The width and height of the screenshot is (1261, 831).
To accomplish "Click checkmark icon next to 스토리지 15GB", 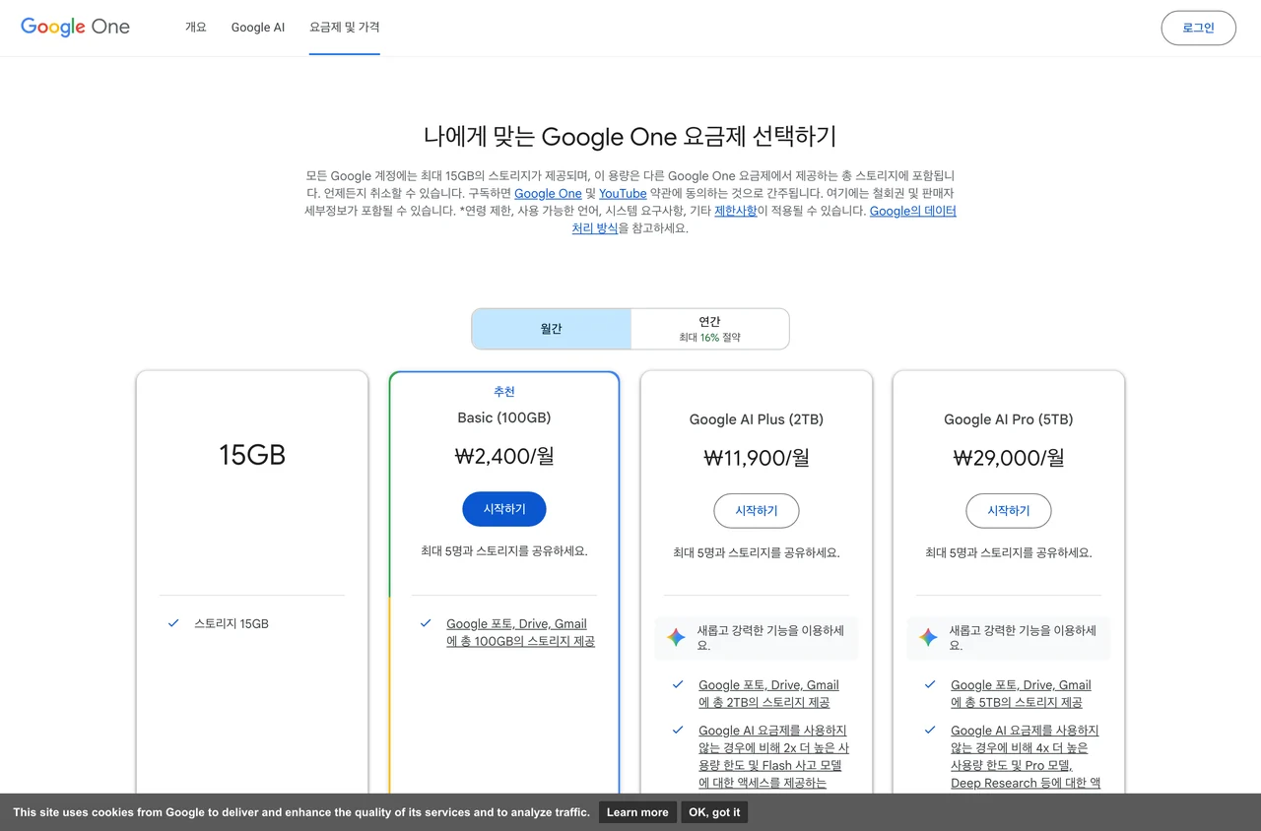I will pyautogui.click(x=173, y=623).
